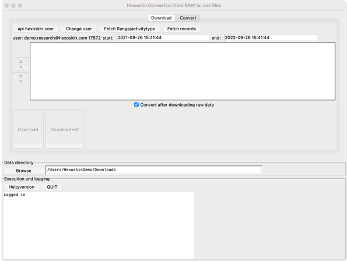Click the large Download button
The height and width of the screenshot is (261, 347).
click(28, 129)
